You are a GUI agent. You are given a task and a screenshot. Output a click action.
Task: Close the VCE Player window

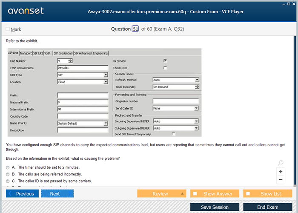pyautogui.click(x=294, y=4)
